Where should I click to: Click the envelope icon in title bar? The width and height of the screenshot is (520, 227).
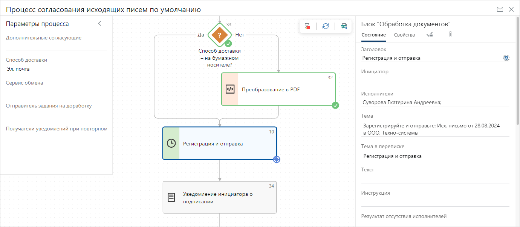(500, 9)
